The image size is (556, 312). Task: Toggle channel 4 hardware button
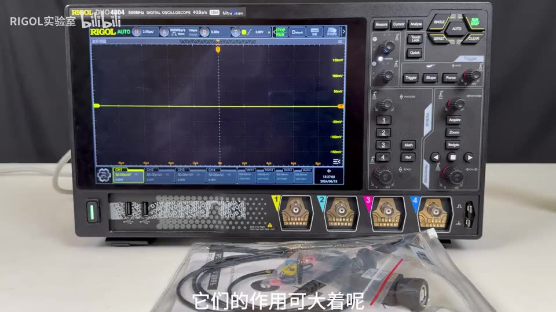383,157
